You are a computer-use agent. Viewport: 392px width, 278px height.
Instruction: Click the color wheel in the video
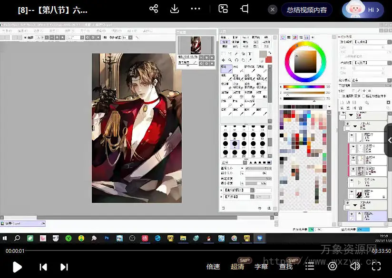pos(305,61)
